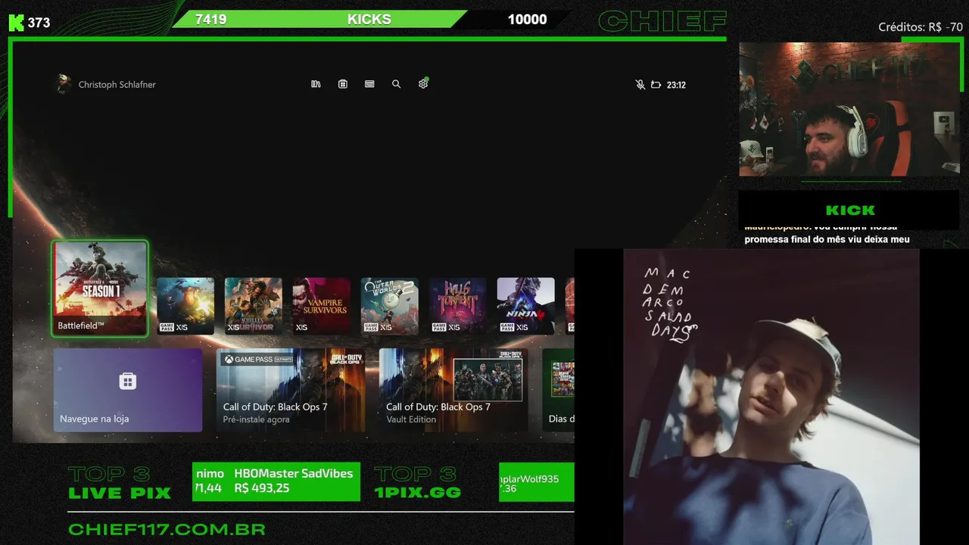Viewport: 969px width, 545px height.
Task: Click the Game Pass Ultimate badge on Black Ops 7 card
Action: 257,360
